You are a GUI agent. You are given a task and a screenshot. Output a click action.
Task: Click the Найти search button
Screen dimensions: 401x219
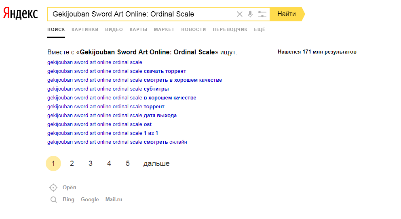point(287,14)
